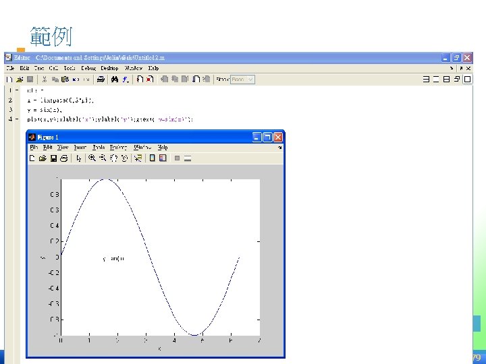
Task: Click the arrow at the Editor menu bar's right end
Action: coord(452,68)
